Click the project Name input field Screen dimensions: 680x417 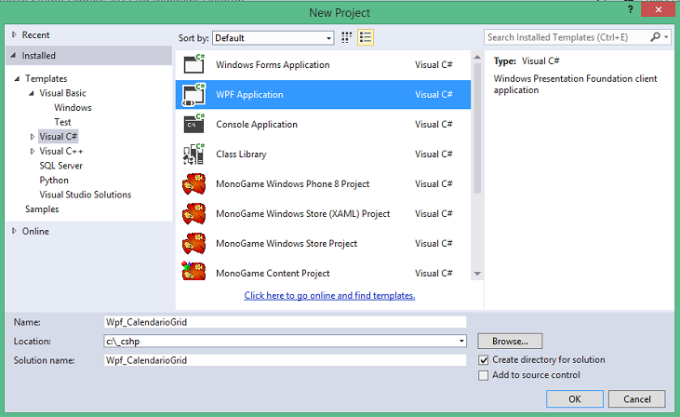pyautogui.click(x=285, y=322)
